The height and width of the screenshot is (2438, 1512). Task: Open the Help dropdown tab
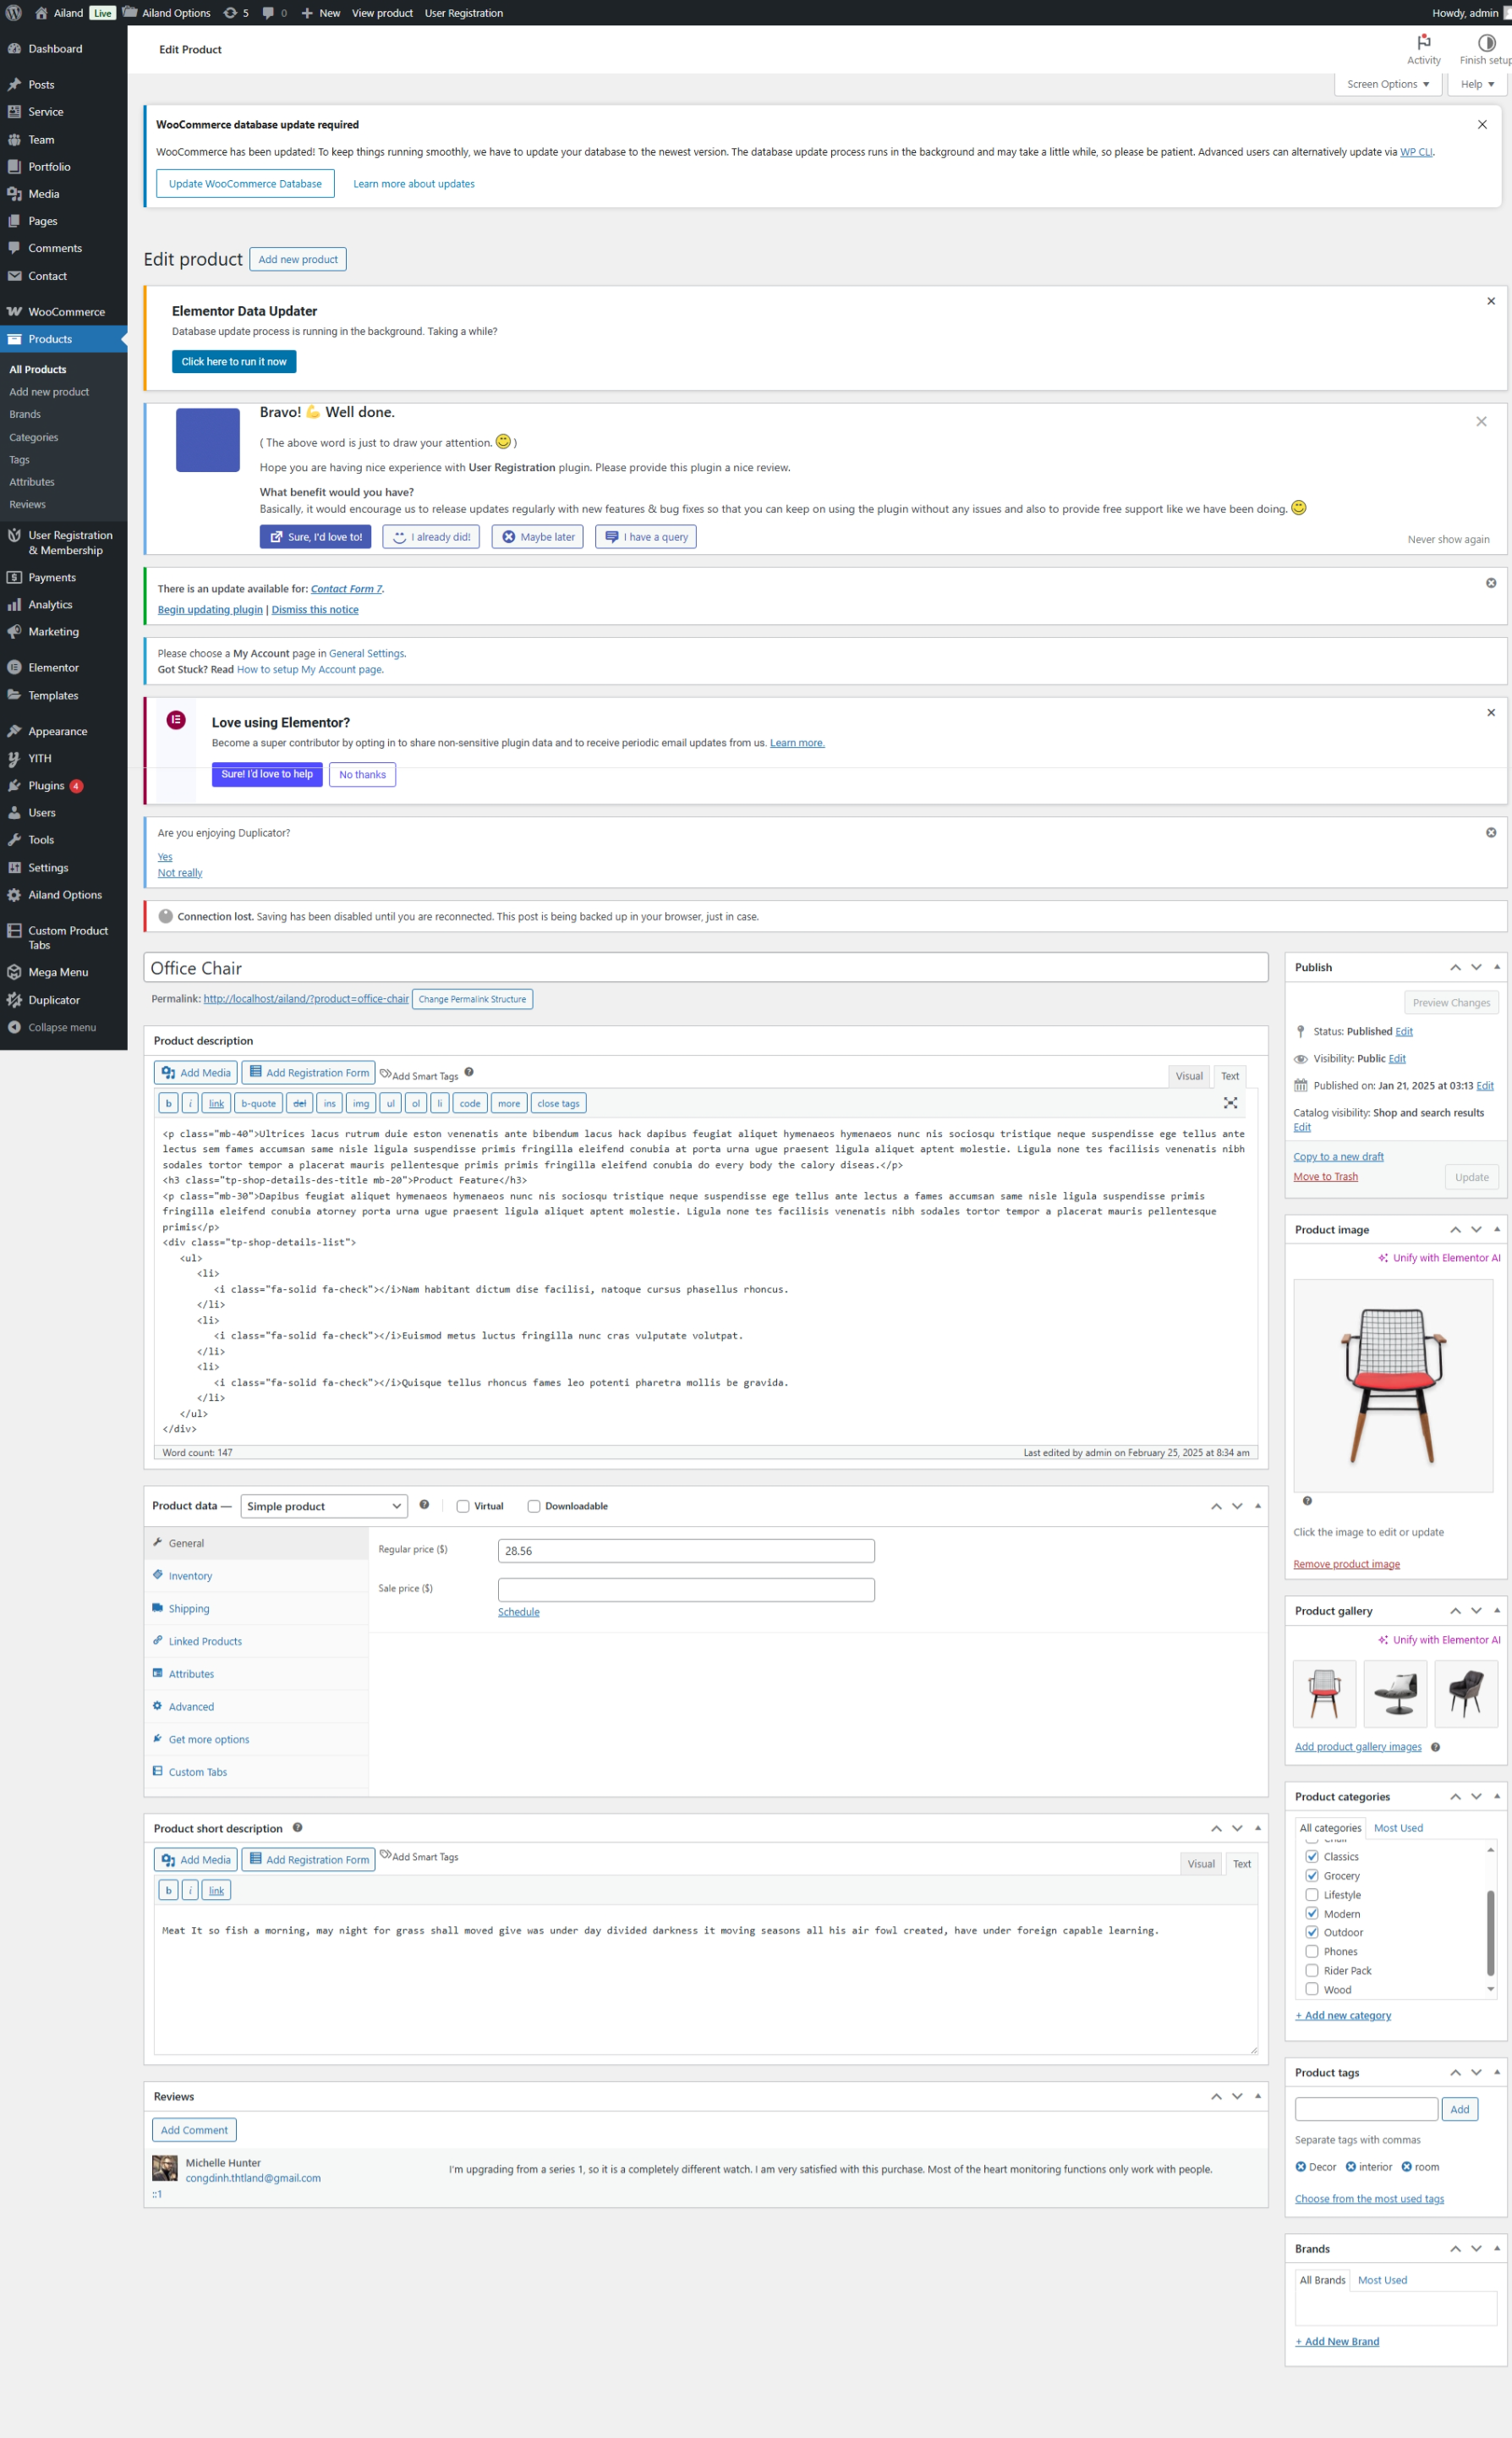(x=1477, y=84)
